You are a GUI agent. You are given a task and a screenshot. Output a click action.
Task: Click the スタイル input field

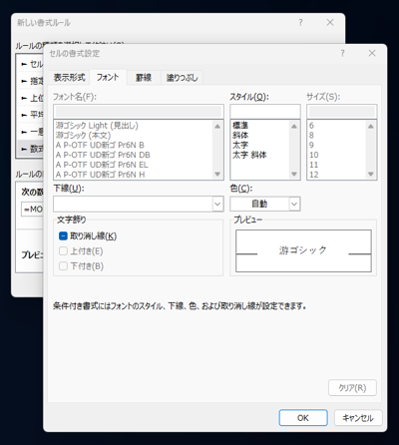[x=265, y=112]
